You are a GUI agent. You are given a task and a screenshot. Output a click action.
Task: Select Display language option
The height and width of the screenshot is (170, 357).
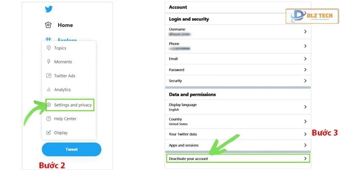(x=237, y=107)
